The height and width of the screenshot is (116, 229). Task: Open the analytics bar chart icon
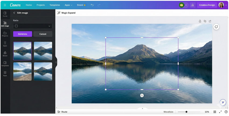[x=193, y=5]
